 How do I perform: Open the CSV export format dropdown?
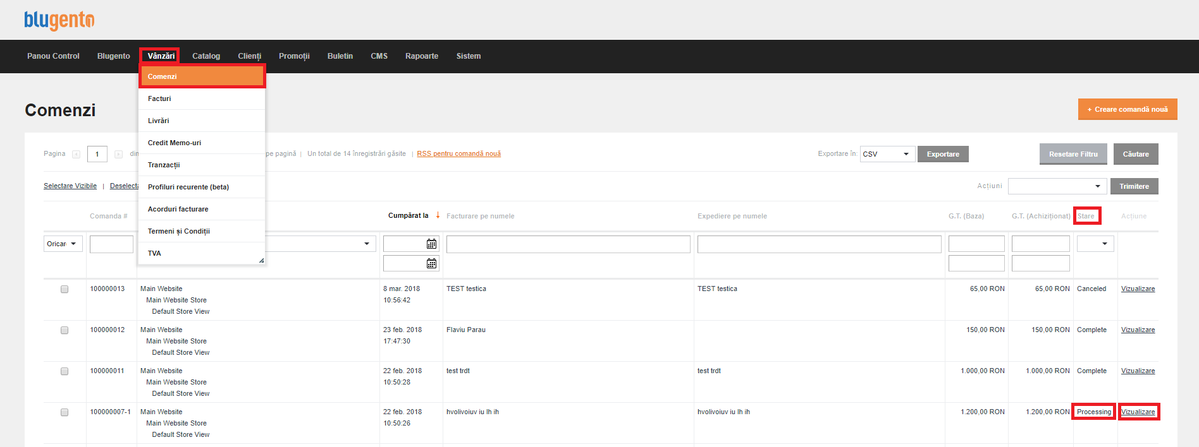tap(887, 154)
